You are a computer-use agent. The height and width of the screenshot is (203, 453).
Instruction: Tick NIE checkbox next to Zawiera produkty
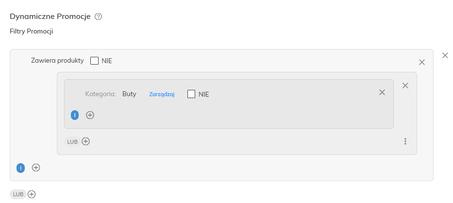95,61
